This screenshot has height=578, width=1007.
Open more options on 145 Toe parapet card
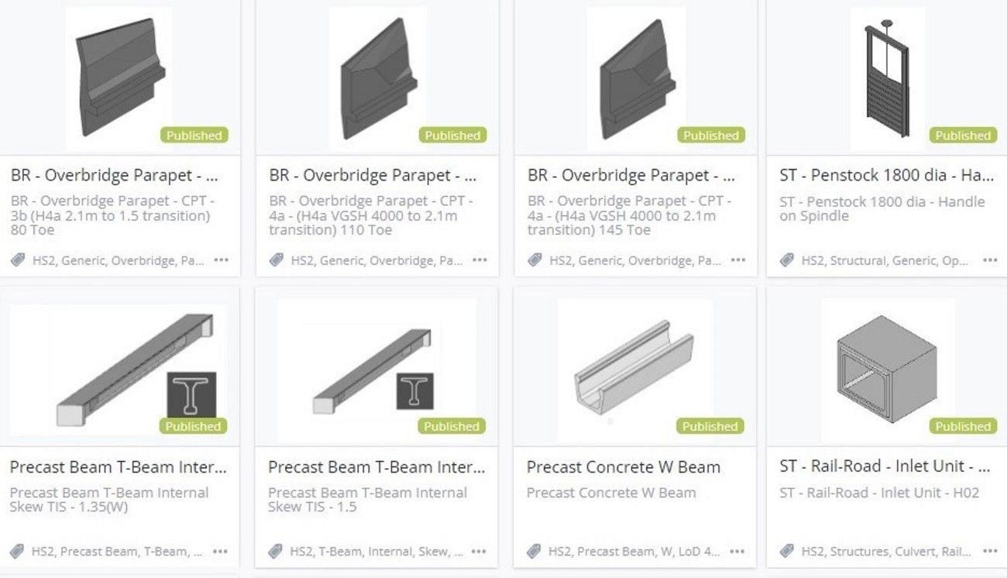737,260
